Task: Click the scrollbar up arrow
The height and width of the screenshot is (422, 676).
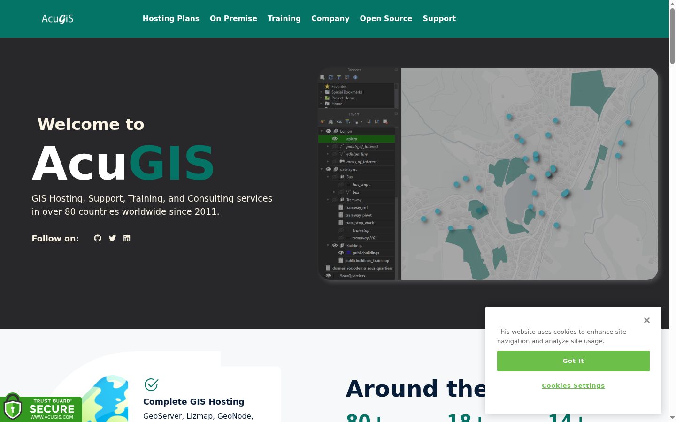Action: pos(672,4)
